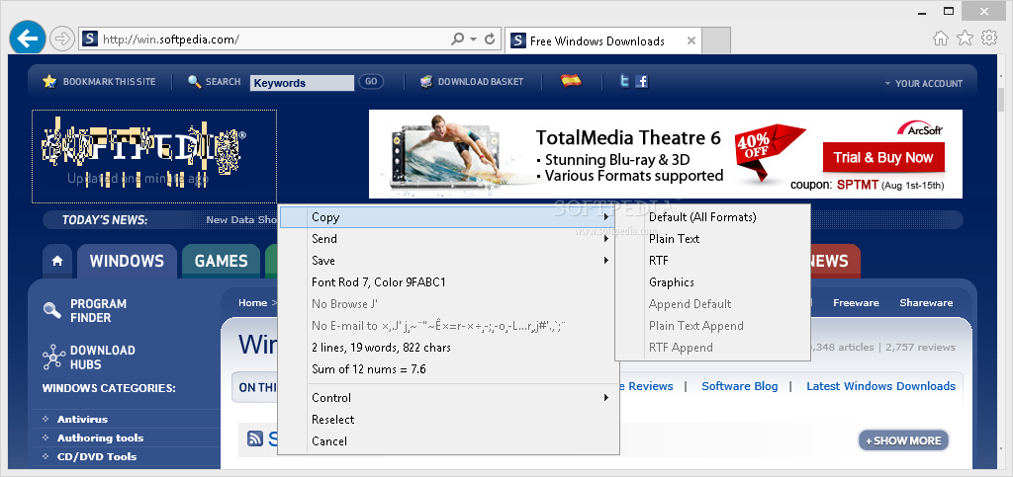Open the Authoring tools category
This screenshot has width=1013, height=477.
coord(100,437)
